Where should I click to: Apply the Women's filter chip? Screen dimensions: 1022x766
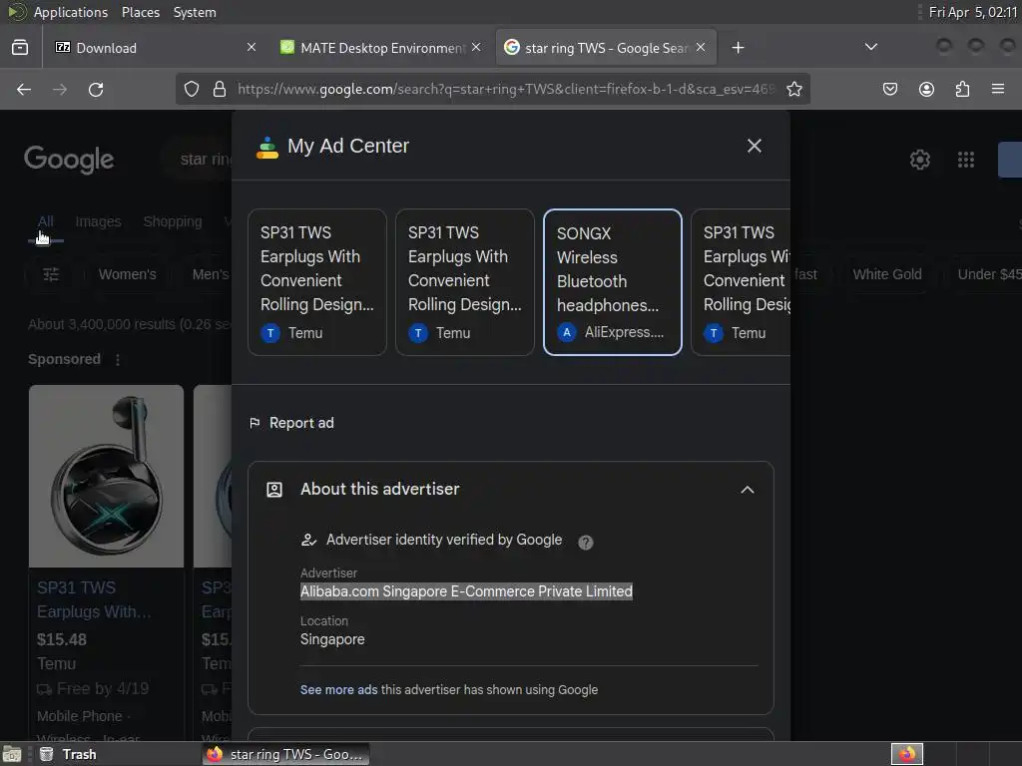pyautogui.click(x=127, y=274)
